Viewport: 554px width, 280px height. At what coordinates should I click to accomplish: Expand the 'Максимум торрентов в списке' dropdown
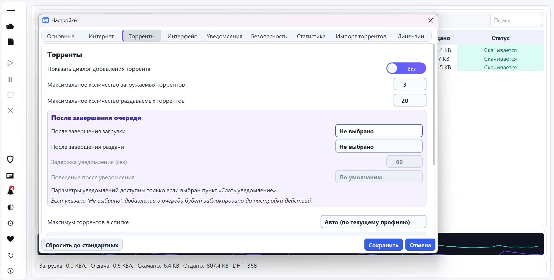(373, 222)
